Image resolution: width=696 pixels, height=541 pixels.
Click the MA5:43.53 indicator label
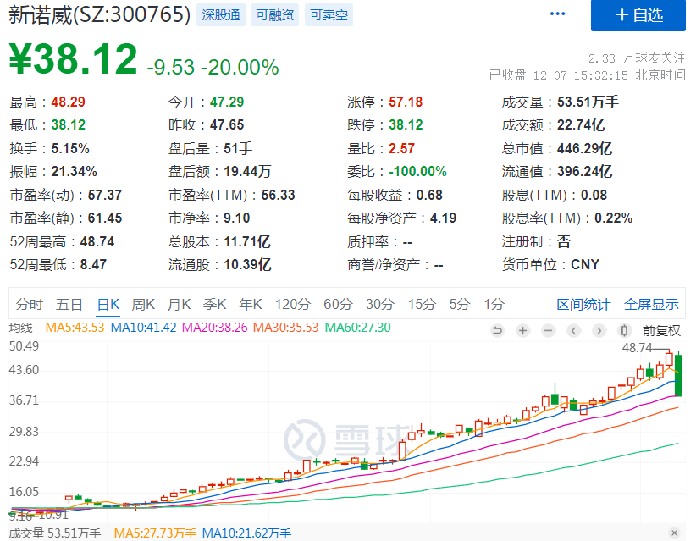coord(75,328)
